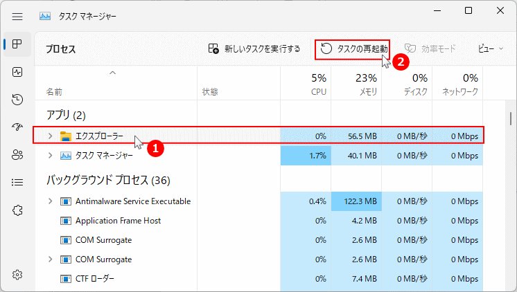
Task: Minimize the Task Manager window
Action: [x=437, y=11]
